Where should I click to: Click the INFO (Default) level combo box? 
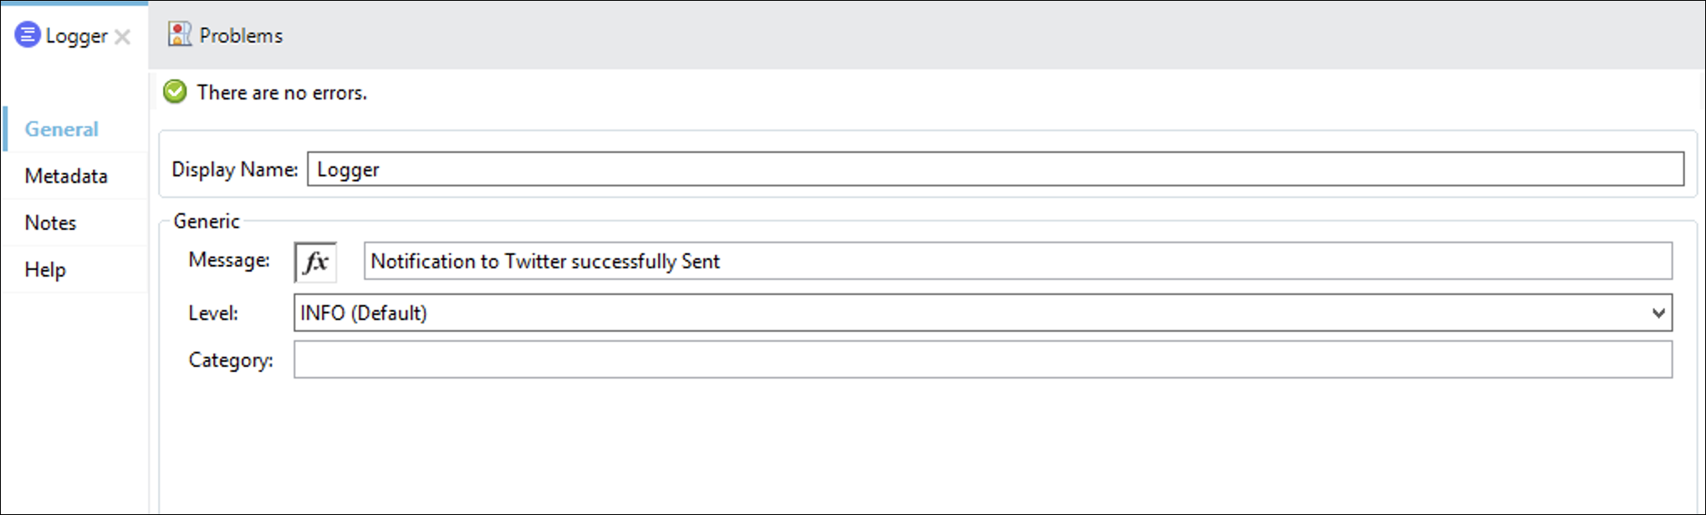(983, 313)
